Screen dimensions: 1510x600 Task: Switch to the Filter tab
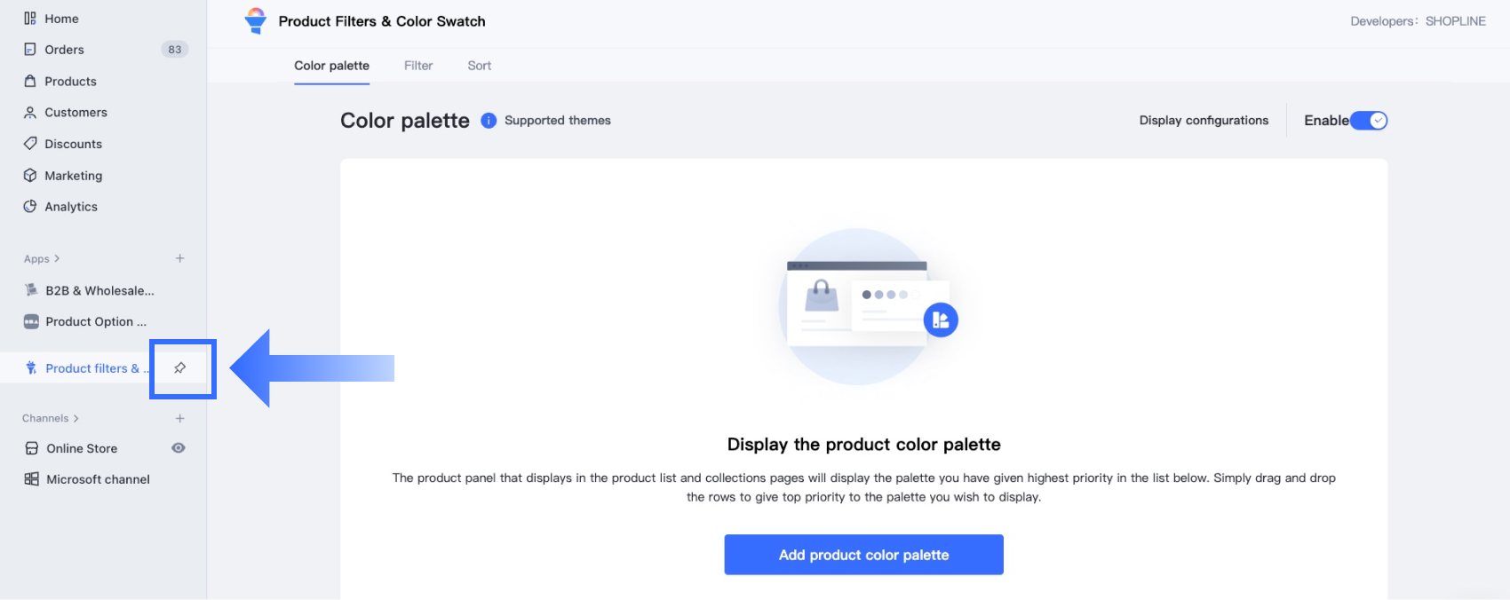418,66
